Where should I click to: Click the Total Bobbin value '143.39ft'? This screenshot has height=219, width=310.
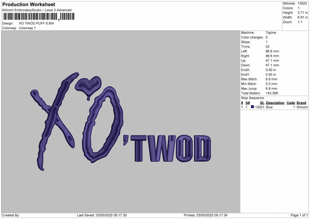[272, 93]
